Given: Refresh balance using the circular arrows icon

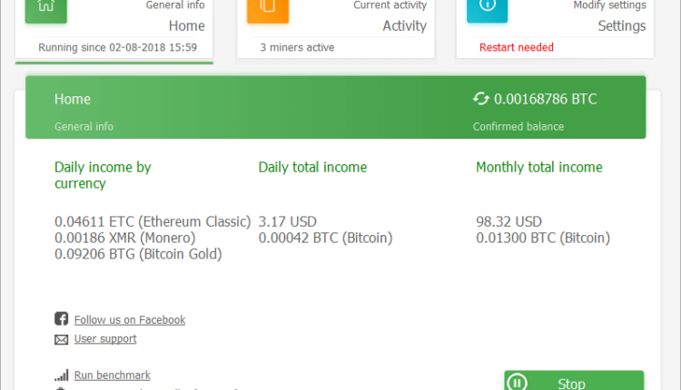Looking at the screenshot, I should pos(481,99).
